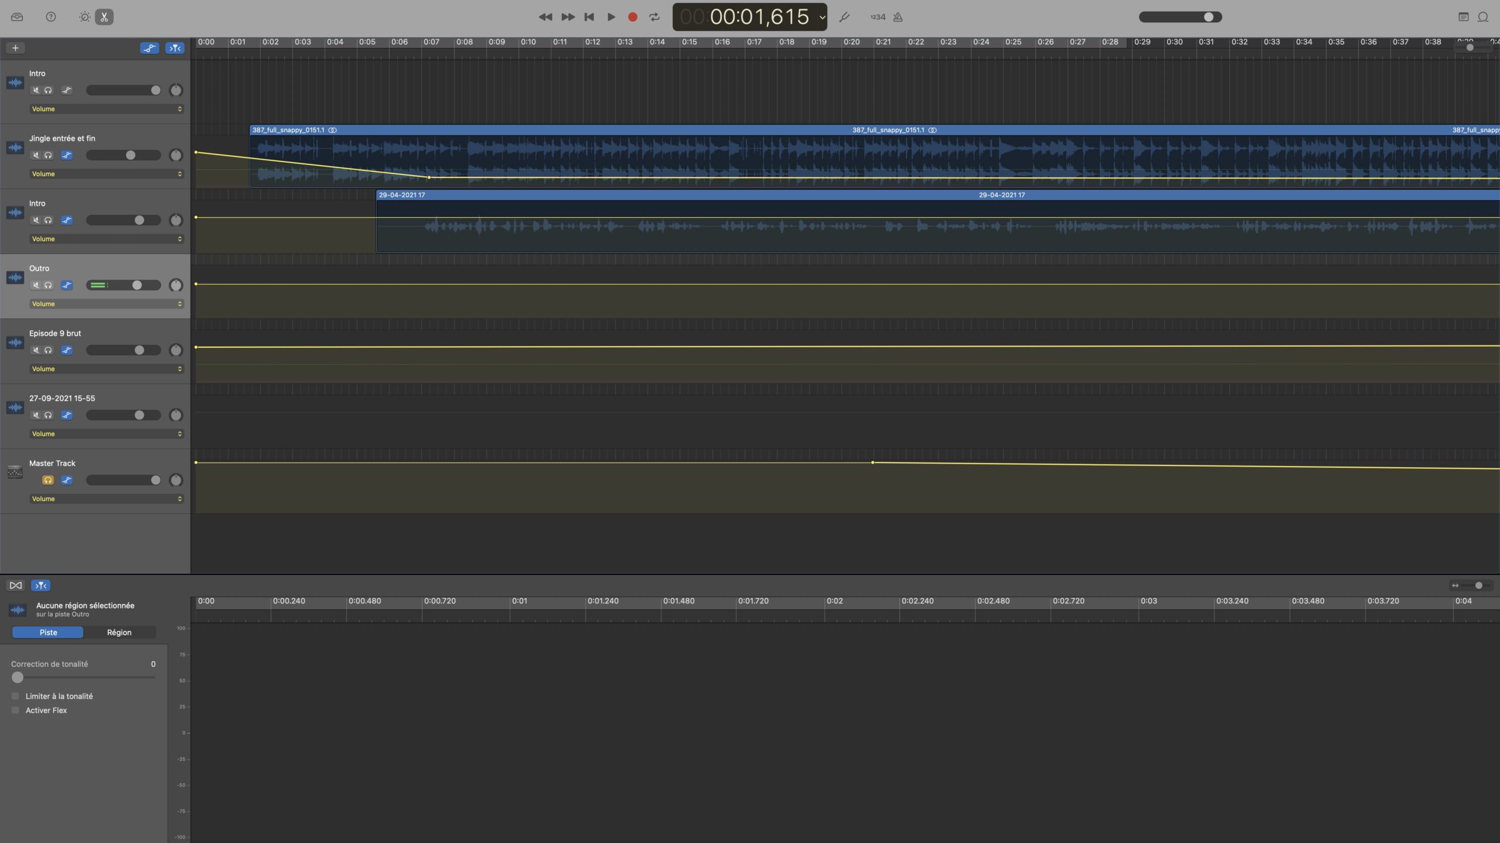Solo the Outro track with headphones
Screen dimensions: 1500x843
[48, 285]
